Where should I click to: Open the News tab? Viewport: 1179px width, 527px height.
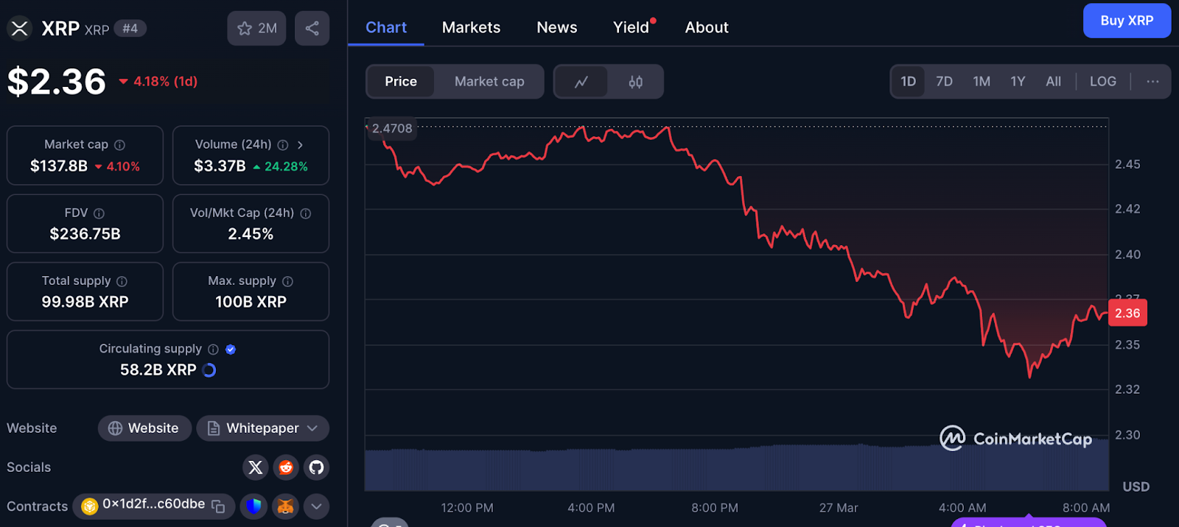point(556,27)
